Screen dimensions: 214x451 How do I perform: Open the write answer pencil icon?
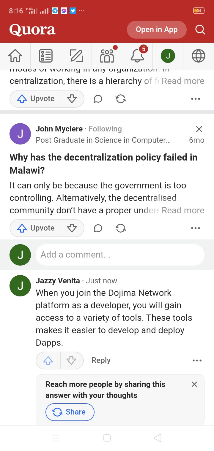76,56
